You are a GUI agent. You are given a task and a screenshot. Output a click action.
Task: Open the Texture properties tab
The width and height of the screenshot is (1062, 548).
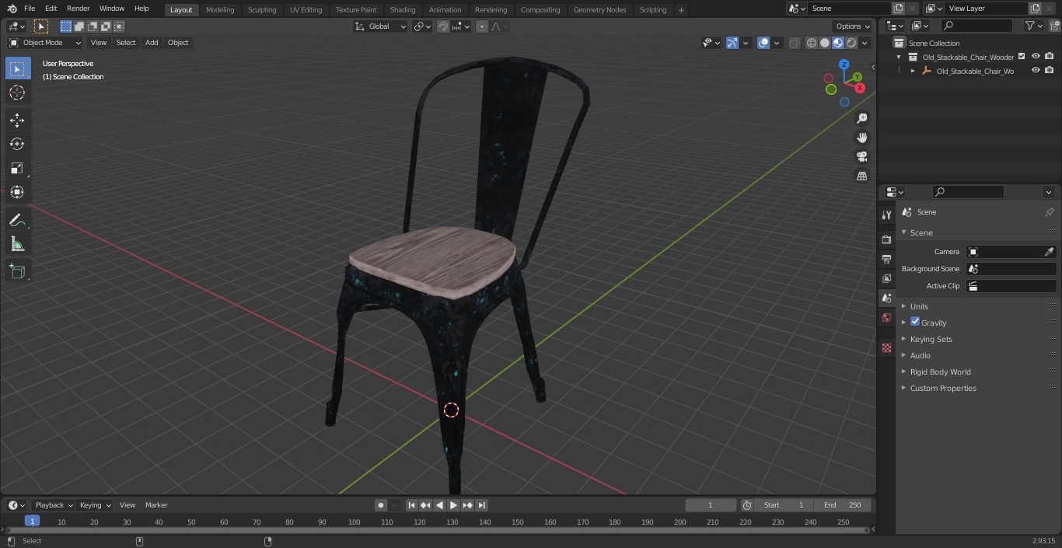(x=886, y=347)
